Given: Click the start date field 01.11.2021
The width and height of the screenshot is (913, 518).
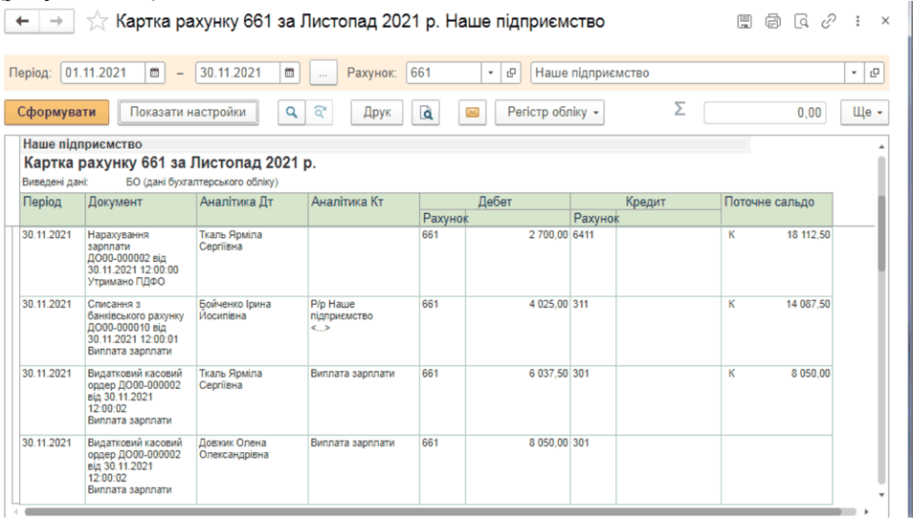Looking at the screenshot, I should coord(102,73).
